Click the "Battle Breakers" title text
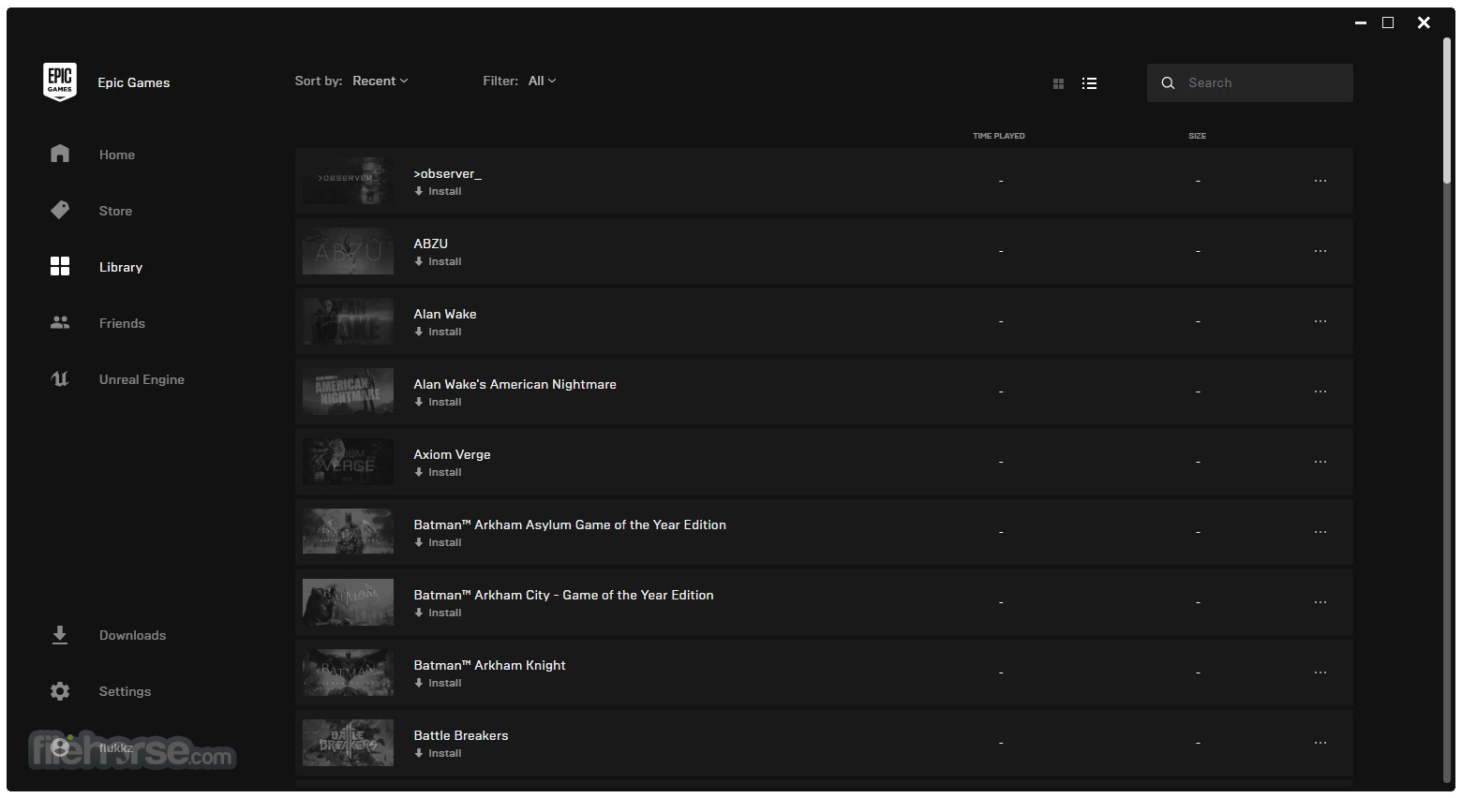 click(x=461, y=735)
